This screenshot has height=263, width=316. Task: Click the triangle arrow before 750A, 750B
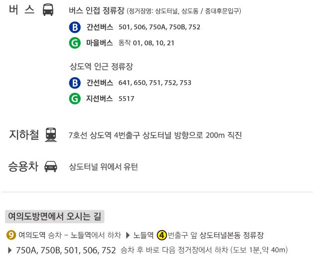[10, 250]
